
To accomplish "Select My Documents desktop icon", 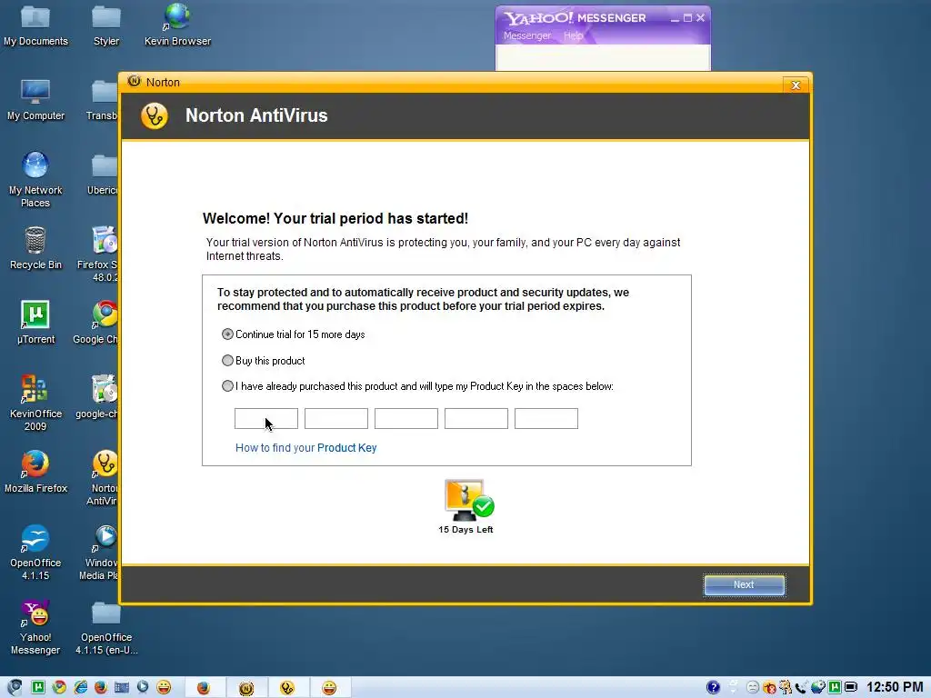I will pos(35,25).
